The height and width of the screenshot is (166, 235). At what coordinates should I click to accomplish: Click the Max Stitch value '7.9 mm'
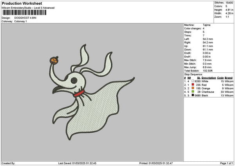[207, 60]
